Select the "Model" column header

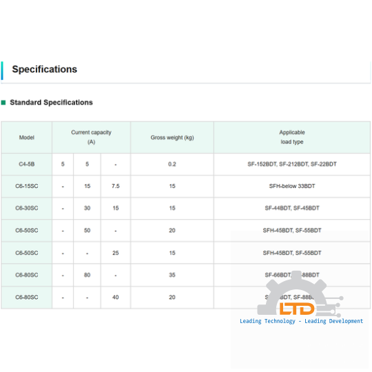27,138
